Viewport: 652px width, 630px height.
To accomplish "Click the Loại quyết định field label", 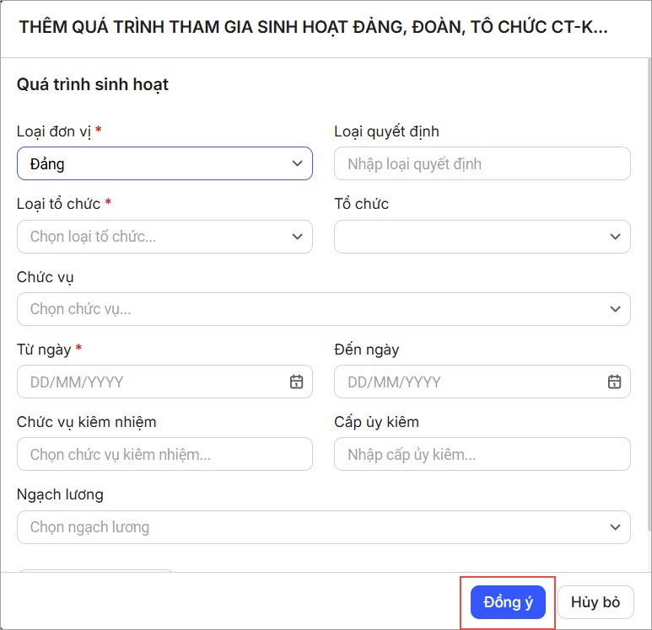I will coord(386,131).
